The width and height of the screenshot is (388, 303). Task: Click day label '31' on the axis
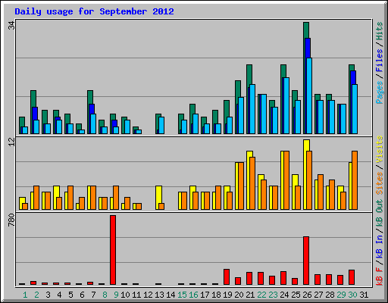click(x=364, y=295)
